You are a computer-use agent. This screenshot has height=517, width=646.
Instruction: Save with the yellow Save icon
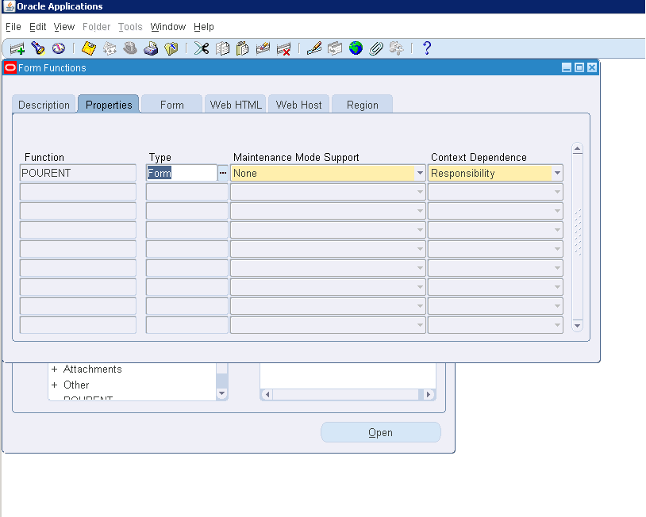[89, 48]
